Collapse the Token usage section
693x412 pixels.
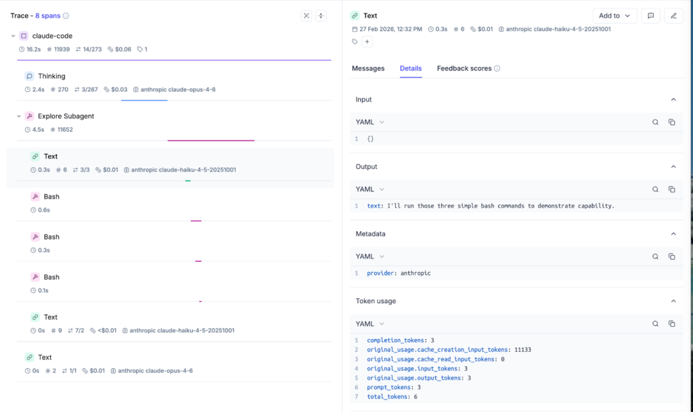[x=673, y=301]
